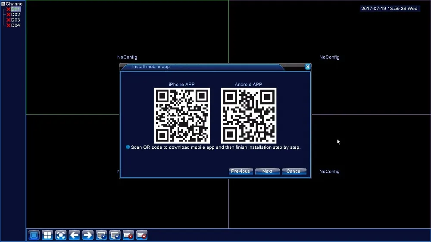Go to previous page with left arrow
The height and width of the screenshot is (242, 431).
point(74,235)
